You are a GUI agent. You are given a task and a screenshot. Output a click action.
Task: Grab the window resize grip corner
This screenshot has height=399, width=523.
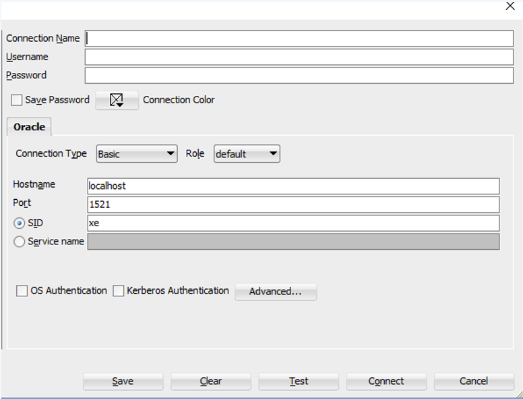pos(519,395)
